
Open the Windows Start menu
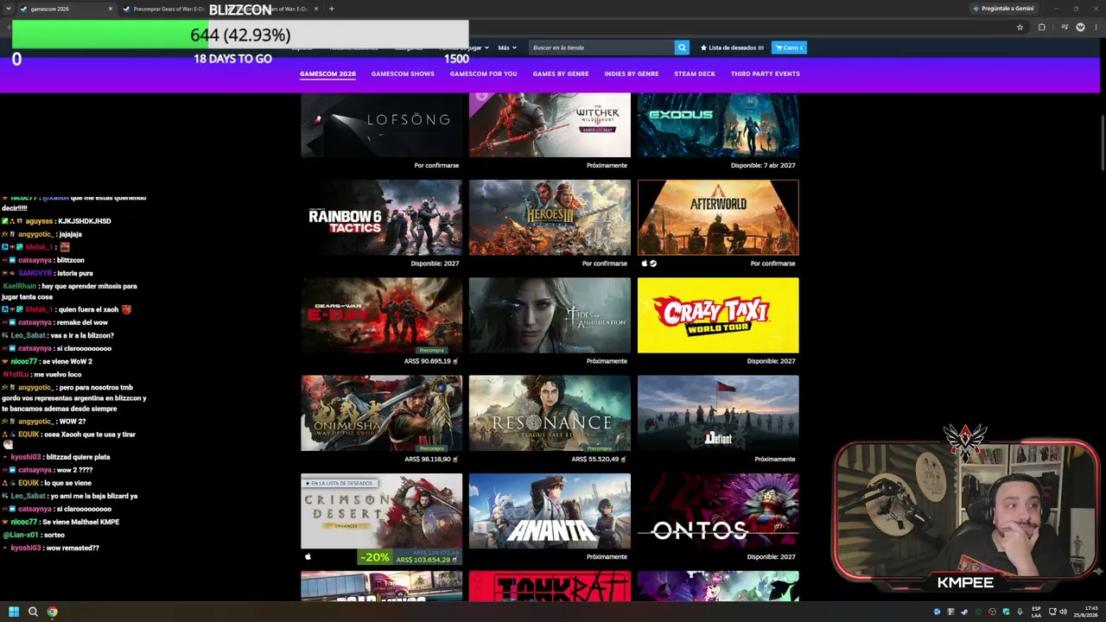tap(14, 612)
